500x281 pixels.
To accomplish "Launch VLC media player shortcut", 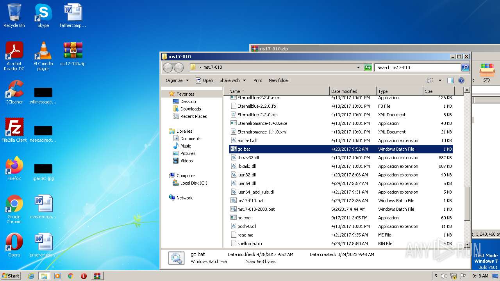I will (x=43, y=56).
